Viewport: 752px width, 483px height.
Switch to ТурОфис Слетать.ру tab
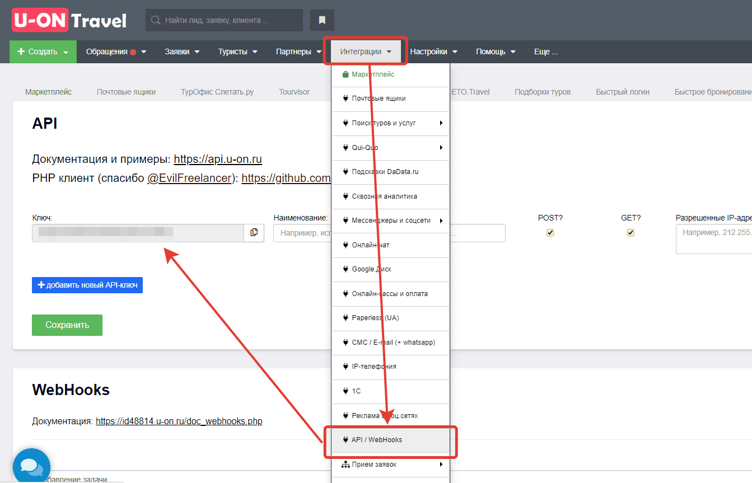click(217, 92)
